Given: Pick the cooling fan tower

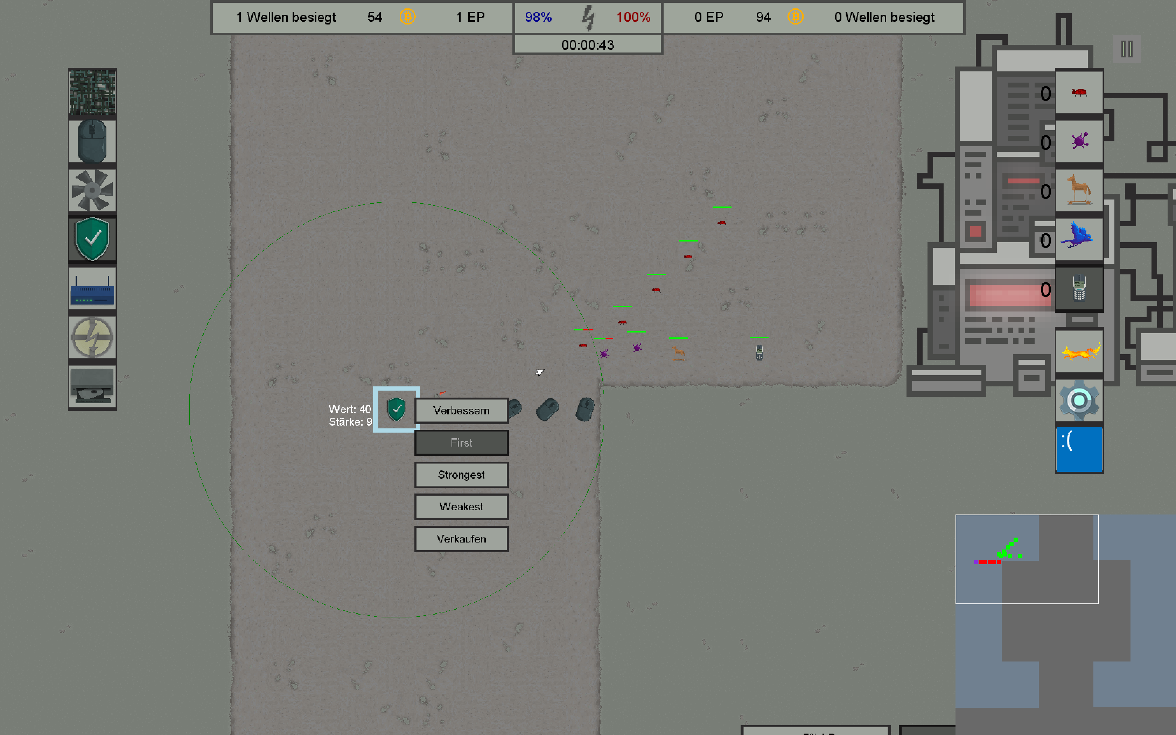Looking at the screenshot, I should [x=92, y=190].
